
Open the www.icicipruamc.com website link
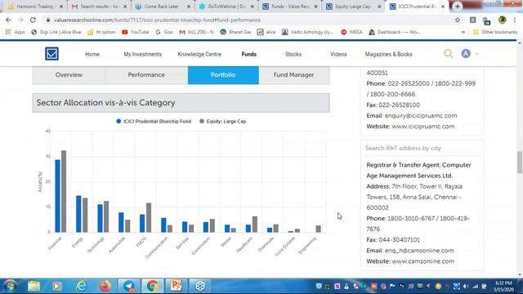423,127
